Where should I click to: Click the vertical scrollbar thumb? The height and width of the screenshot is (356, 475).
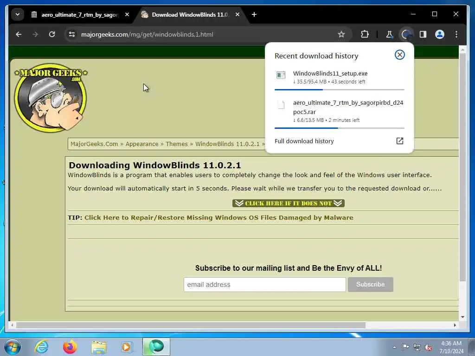coord(462,167)
